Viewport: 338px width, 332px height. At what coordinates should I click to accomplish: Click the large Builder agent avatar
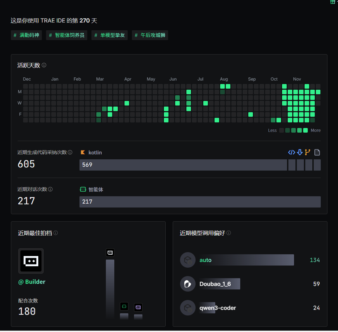(31, 261)
